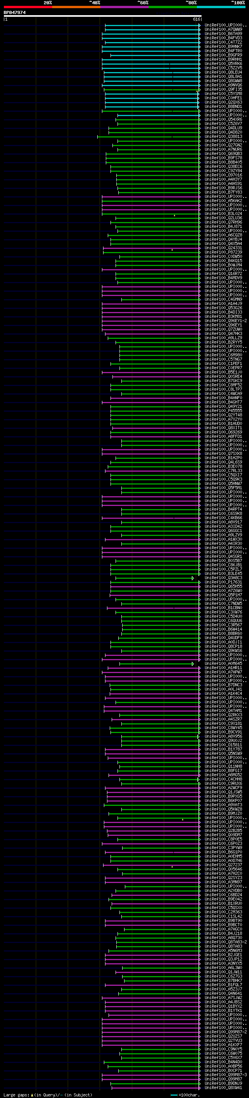Open hit UniRef100_B6TA99
This screenshot has height=1098, width=249.
coord(223,34)
